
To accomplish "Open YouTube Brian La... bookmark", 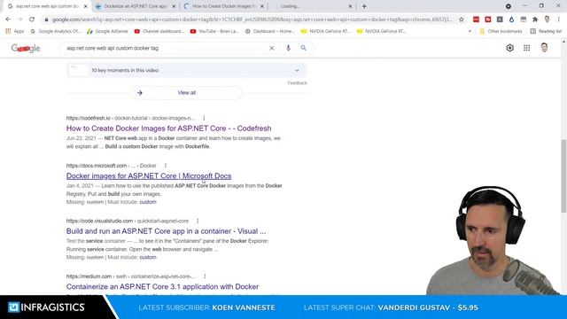I will 214,32.
